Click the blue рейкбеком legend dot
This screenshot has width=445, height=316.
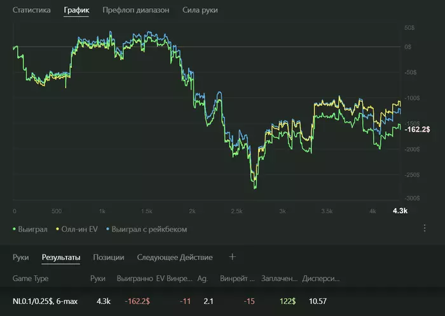tap(107, 229)
